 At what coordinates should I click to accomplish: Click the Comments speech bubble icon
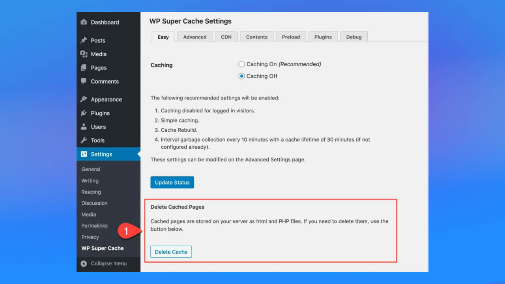(84, 81)
